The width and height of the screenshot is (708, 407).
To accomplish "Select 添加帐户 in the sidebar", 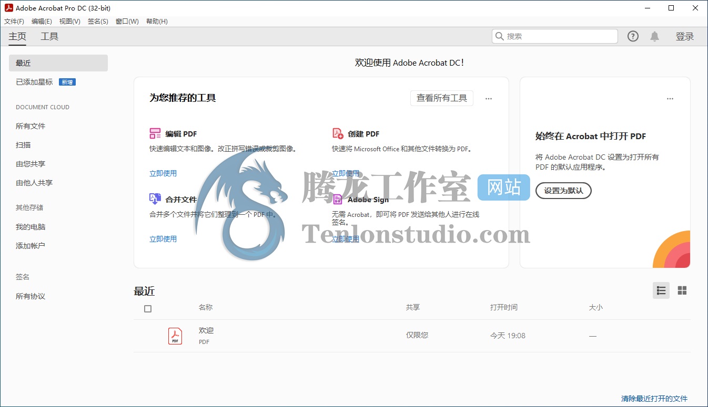I will click(x=31, y=246).
